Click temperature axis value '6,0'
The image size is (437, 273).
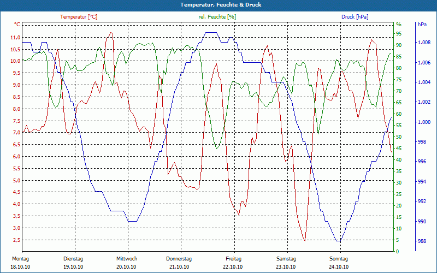tap(16, 157)
